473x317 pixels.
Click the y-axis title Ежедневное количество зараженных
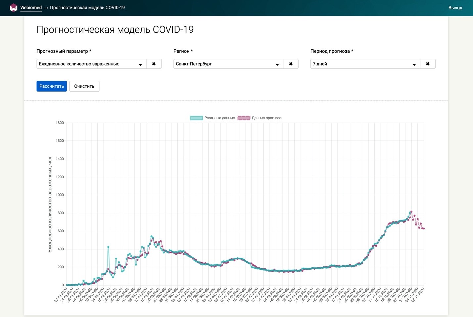pyautogui.click(x=50, y=204)
